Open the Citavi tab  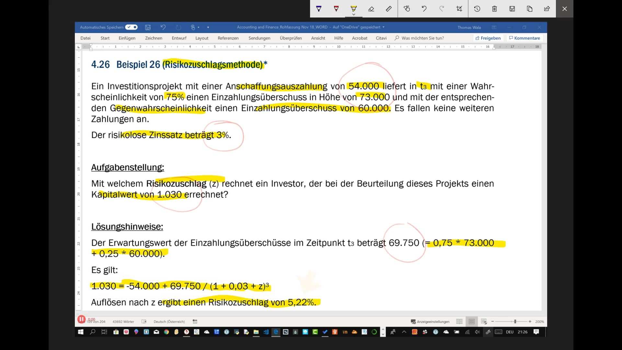pyautogui.click(x=381, y=38)
